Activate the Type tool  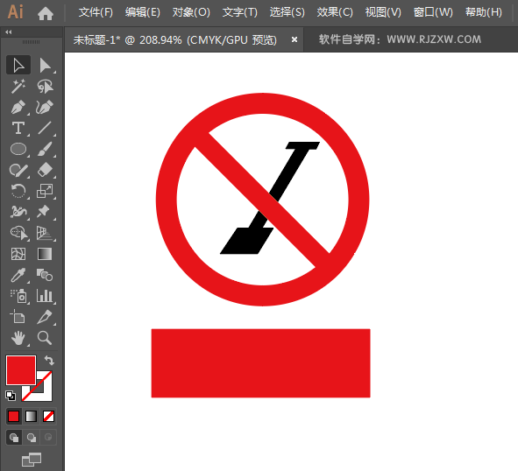pos(18,128)
